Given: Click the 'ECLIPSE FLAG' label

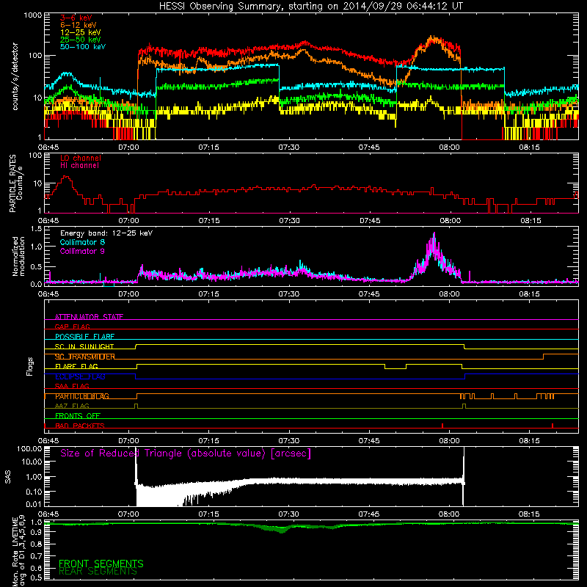Looking at the screenshot, I should (x=80, y=376).
